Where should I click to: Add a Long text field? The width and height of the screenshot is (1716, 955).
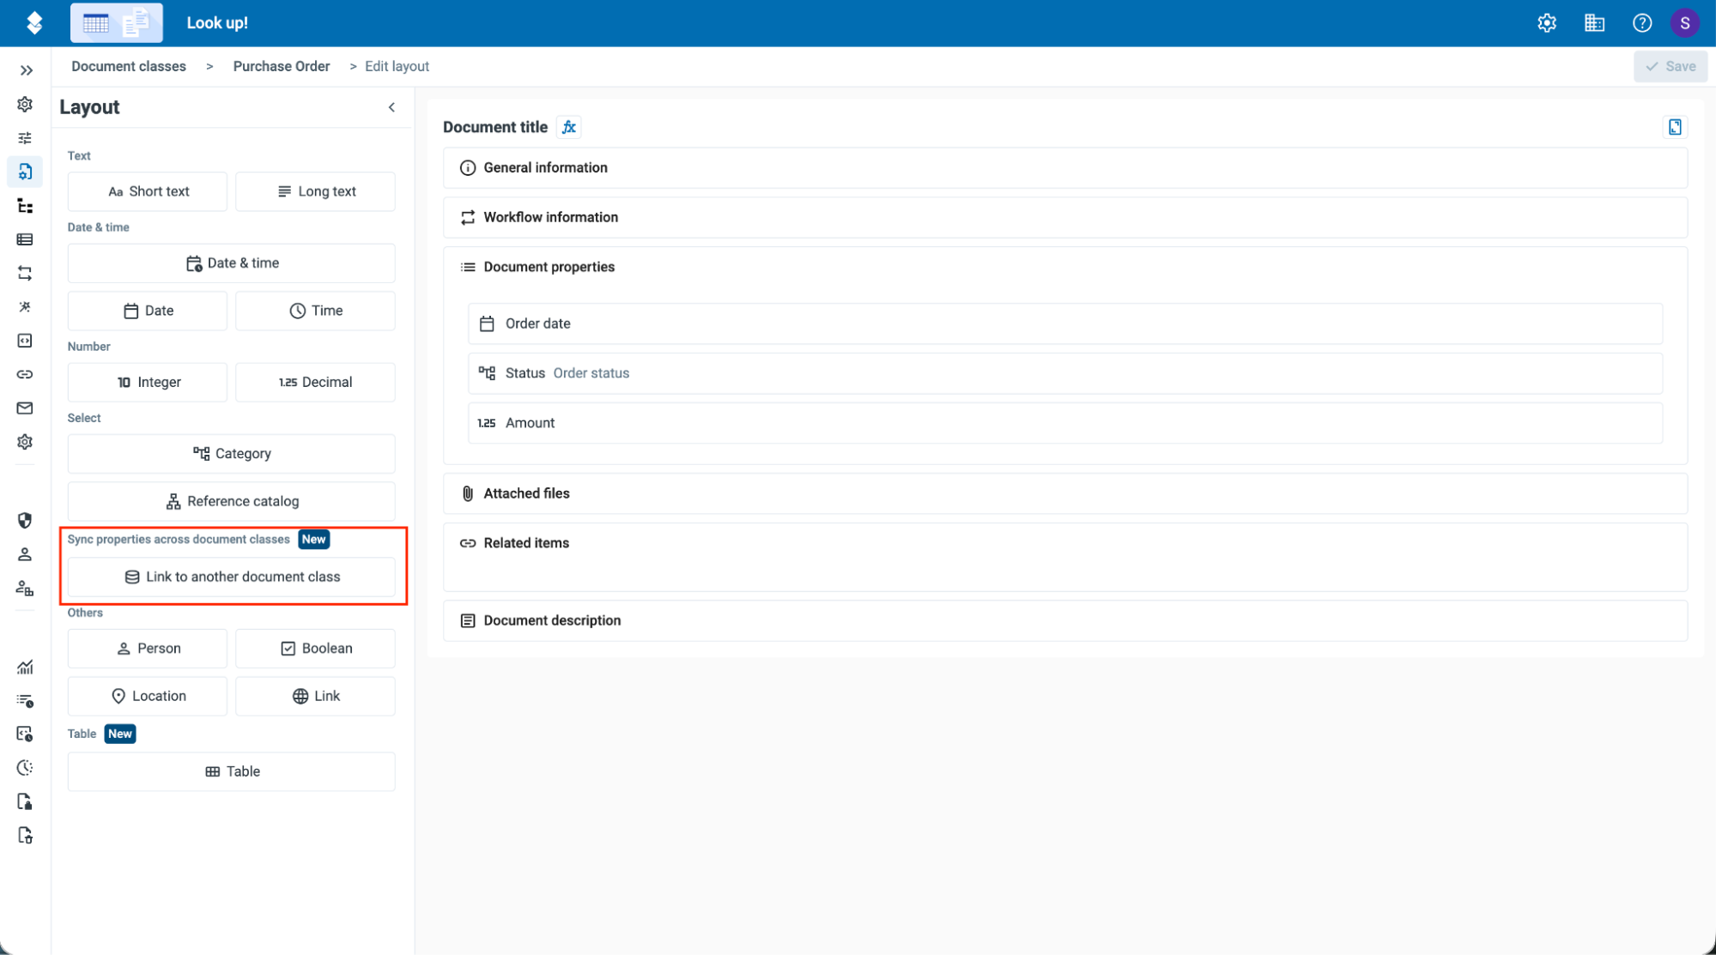[x=316, y=191]
